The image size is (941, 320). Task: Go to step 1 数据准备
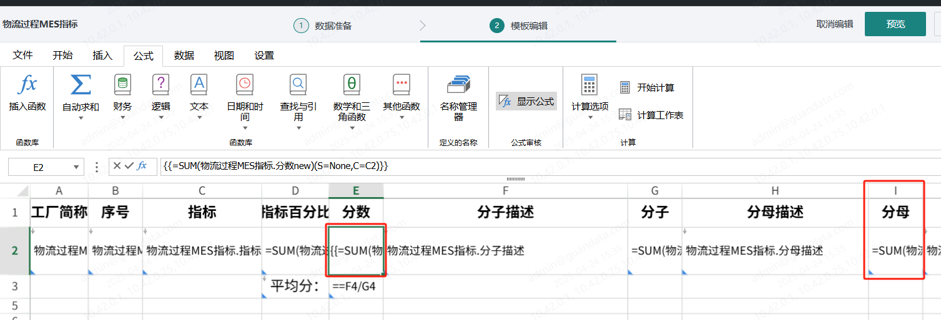[323, 26]
